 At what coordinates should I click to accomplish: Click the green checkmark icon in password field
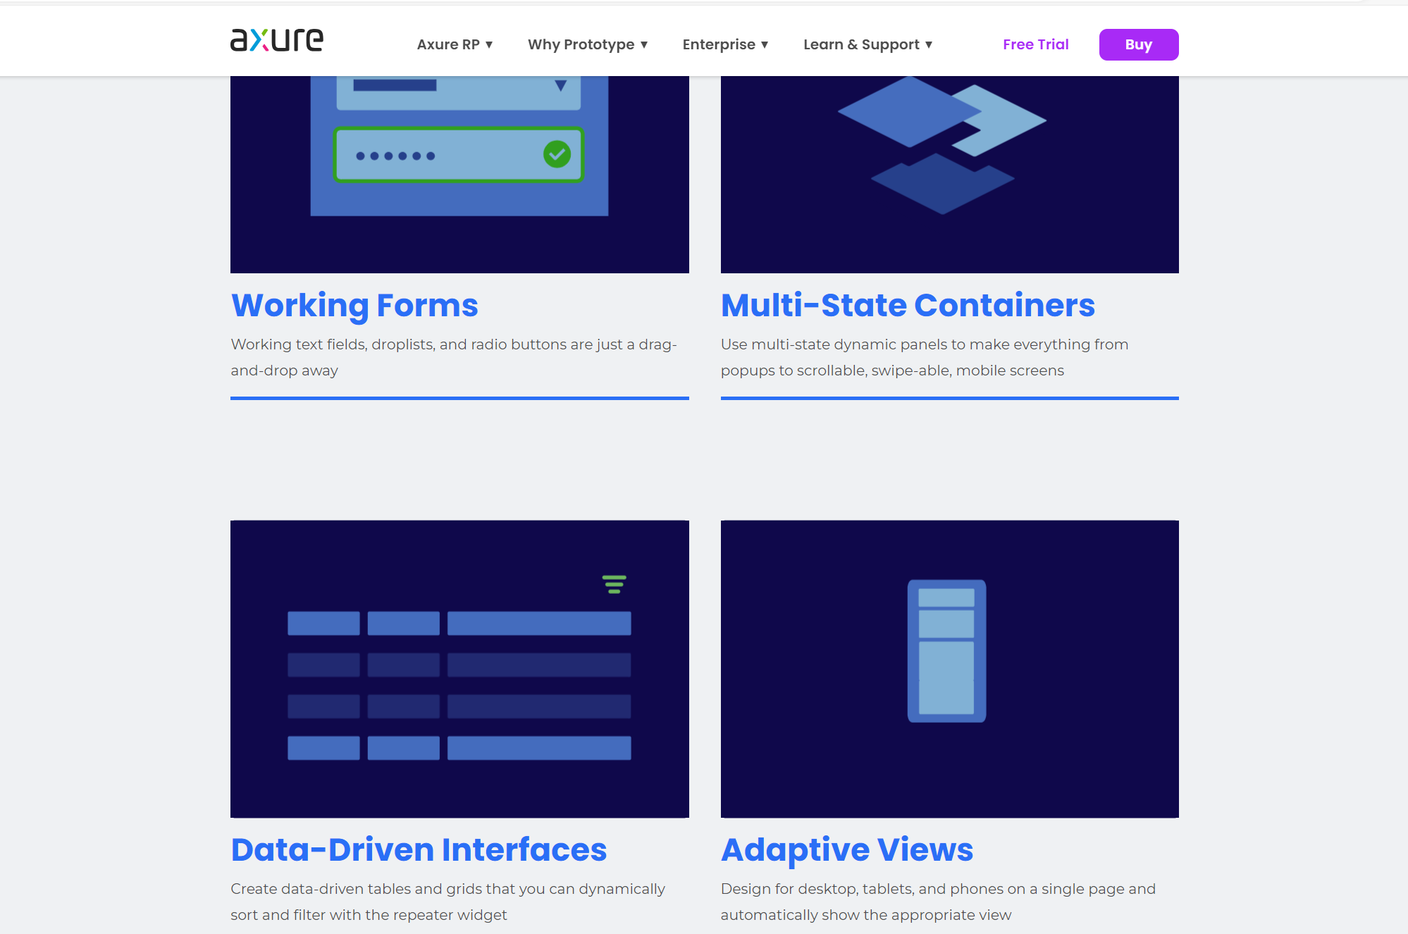coord(557,154)
